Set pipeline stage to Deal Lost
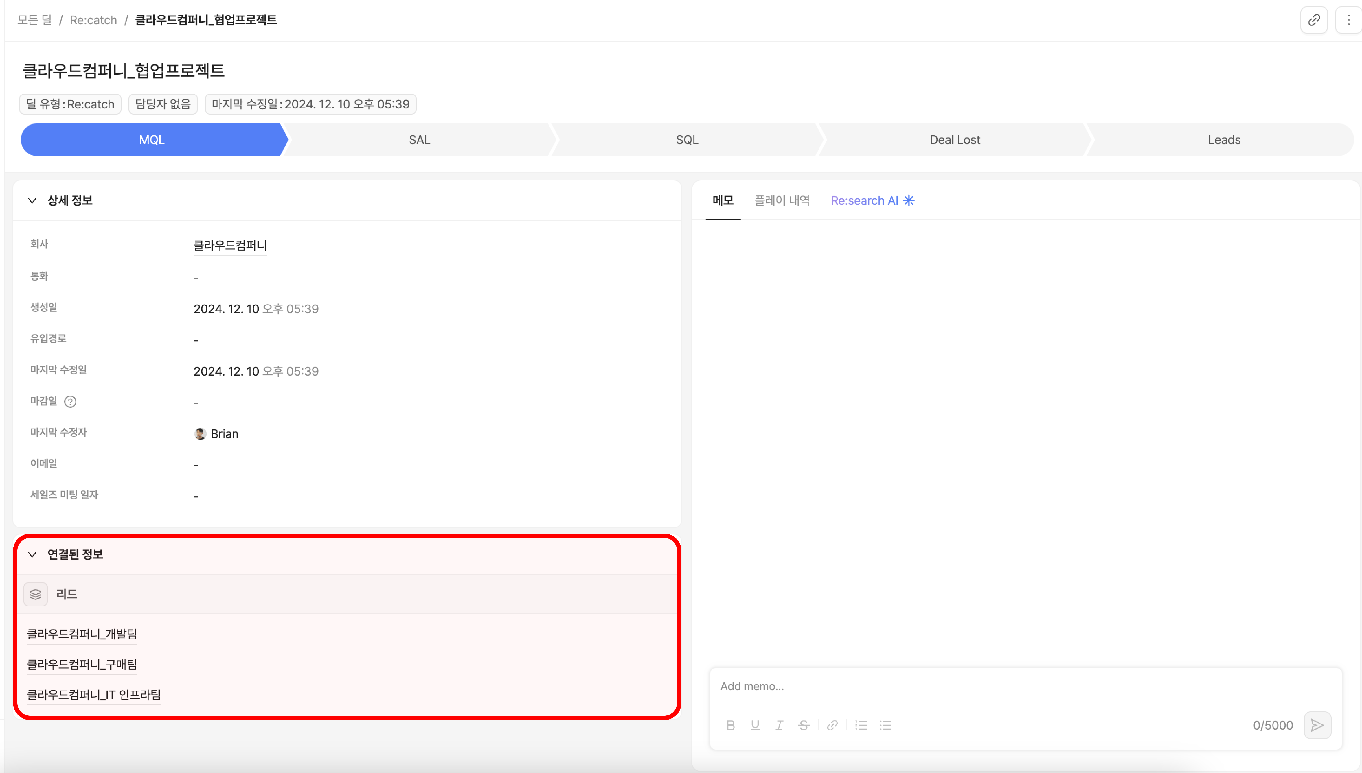Screen dimensions: 1362x773 (954, 140)
